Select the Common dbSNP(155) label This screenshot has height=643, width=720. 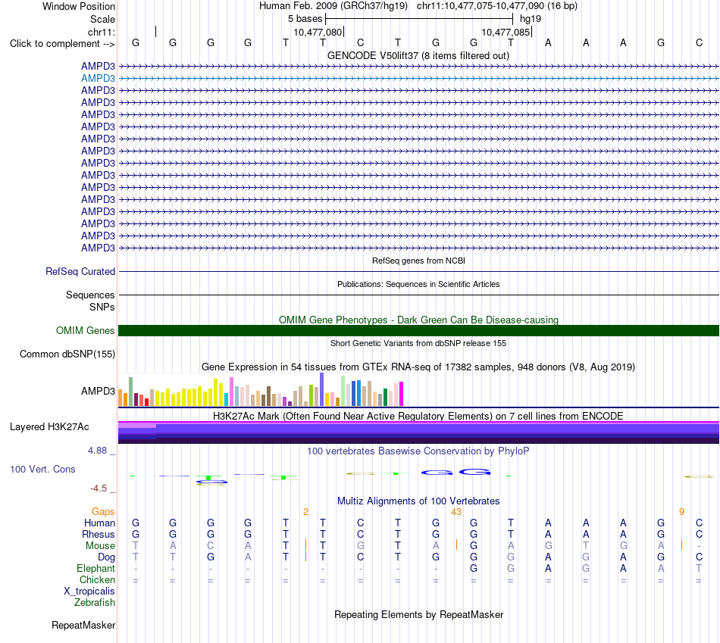[x=67, y=354]
